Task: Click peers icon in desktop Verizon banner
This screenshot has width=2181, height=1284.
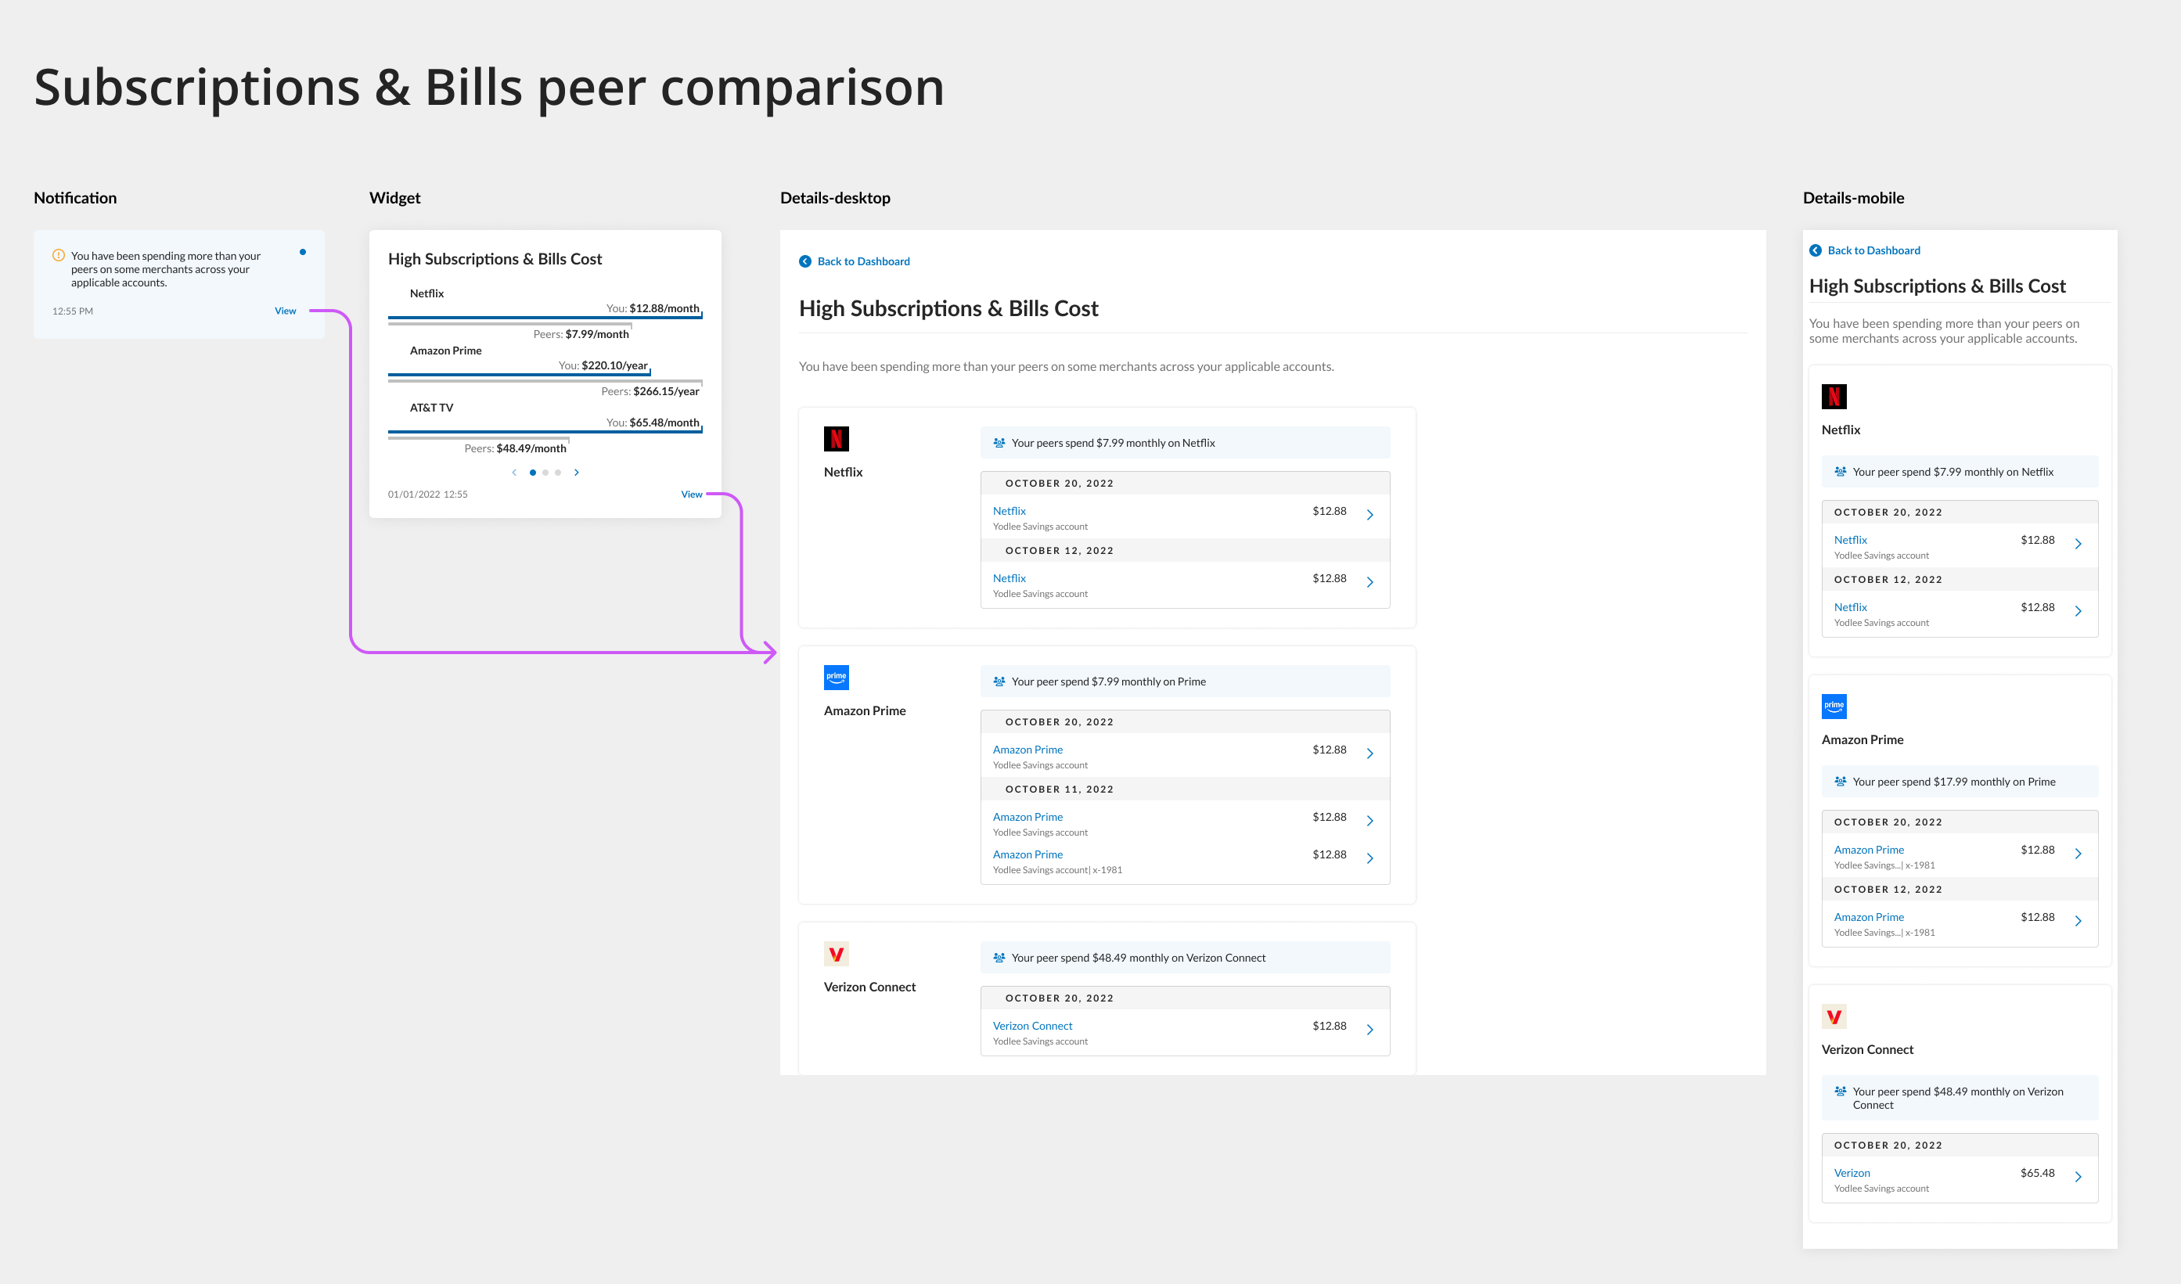Action: coord(999,958)
